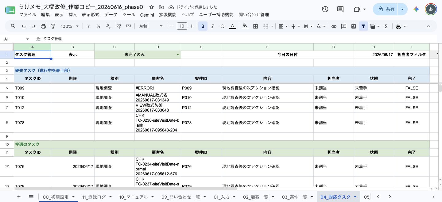Click the Gemini sparkle icon
Image resolution: width=442 pixels, height=202 pixels.
coord(416,9)
